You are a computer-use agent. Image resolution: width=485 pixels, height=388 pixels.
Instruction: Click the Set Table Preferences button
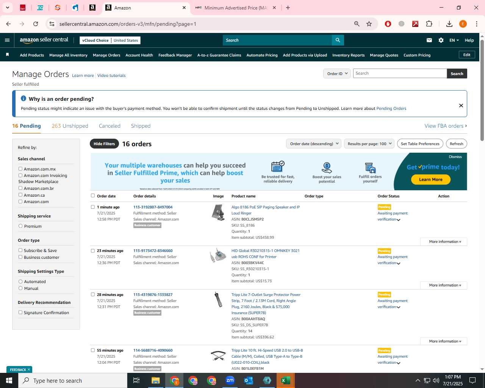pyautogui.click(x=420, y=144)
